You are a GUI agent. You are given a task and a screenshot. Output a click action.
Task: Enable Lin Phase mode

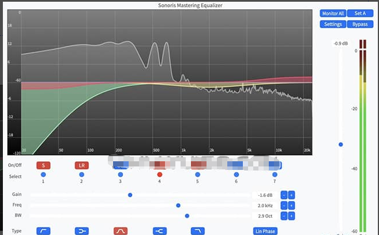coord(265,231)
